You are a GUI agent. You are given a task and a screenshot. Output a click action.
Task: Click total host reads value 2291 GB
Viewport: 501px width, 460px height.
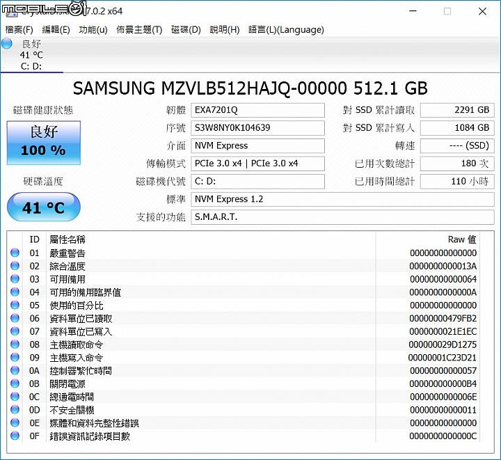point(457,110)
